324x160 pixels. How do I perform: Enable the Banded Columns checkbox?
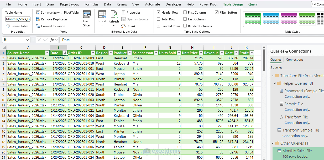click(185, 26)
